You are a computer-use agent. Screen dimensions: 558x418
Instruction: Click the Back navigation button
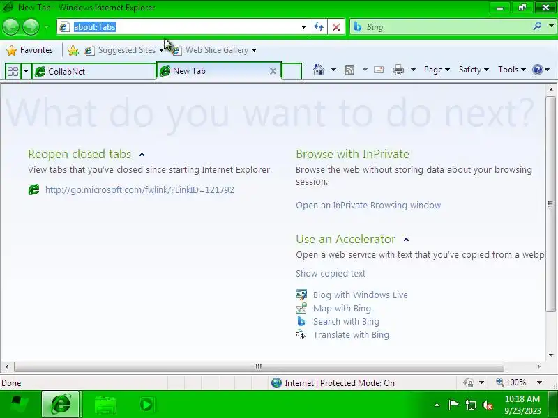click(x=10, y=27)
